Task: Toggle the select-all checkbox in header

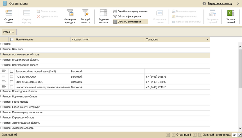Action: [x=12, y=40]
